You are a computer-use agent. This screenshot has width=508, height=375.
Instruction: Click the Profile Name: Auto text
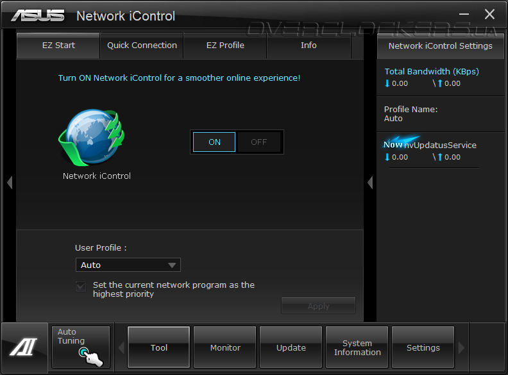coord(411,113)
